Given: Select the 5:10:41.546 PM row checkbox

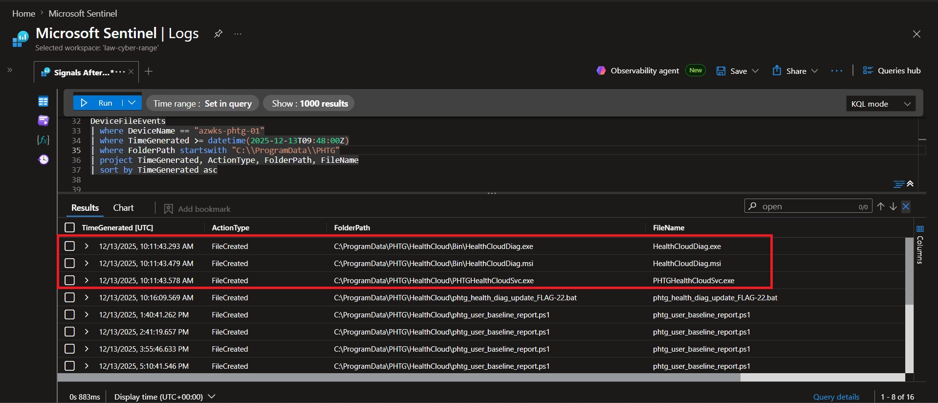Looking at the screenshot, I should coord(70,366).
